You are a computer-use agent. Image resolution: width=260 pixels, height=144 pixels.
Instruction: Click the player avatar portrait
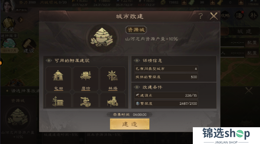coord(7,6)
